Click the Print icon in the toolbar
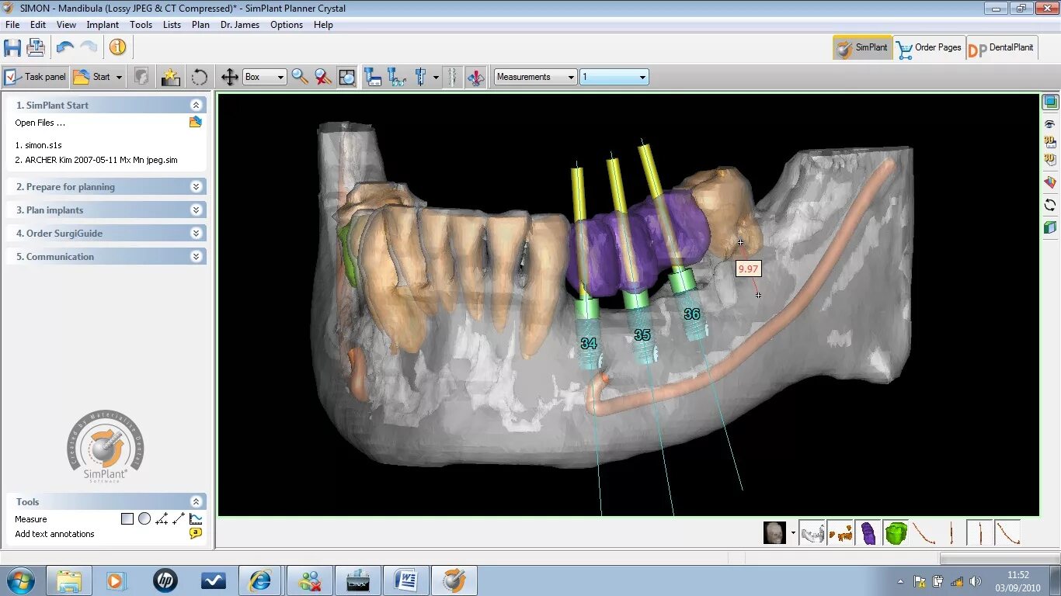Image resolution: width=1061 pixels, height=596 pixels. (x=36, y=47)
